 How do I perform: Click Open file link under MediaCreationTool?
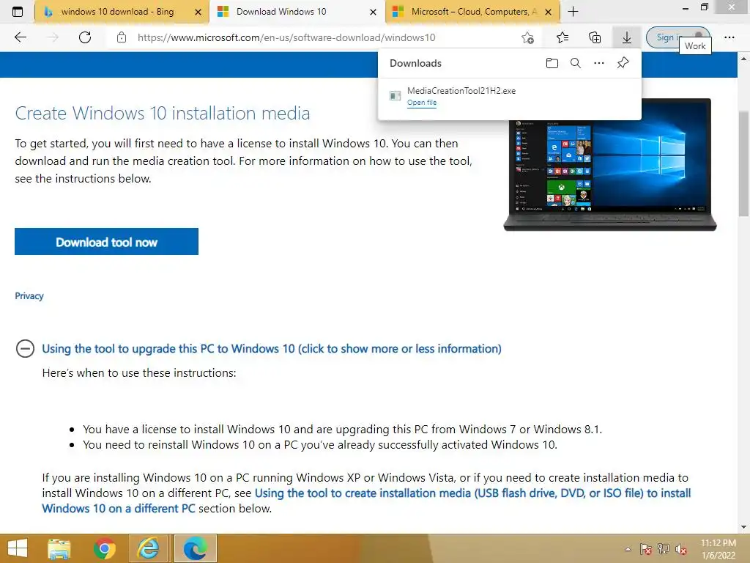click(422, 103)
